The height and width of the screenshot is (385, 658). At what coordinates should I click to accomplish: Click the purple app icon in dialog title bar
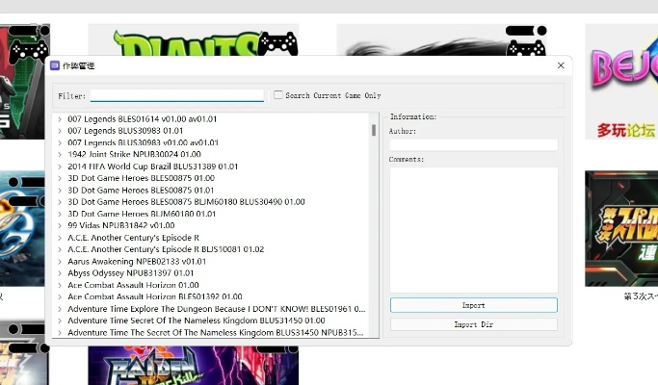tap(55, 65)
